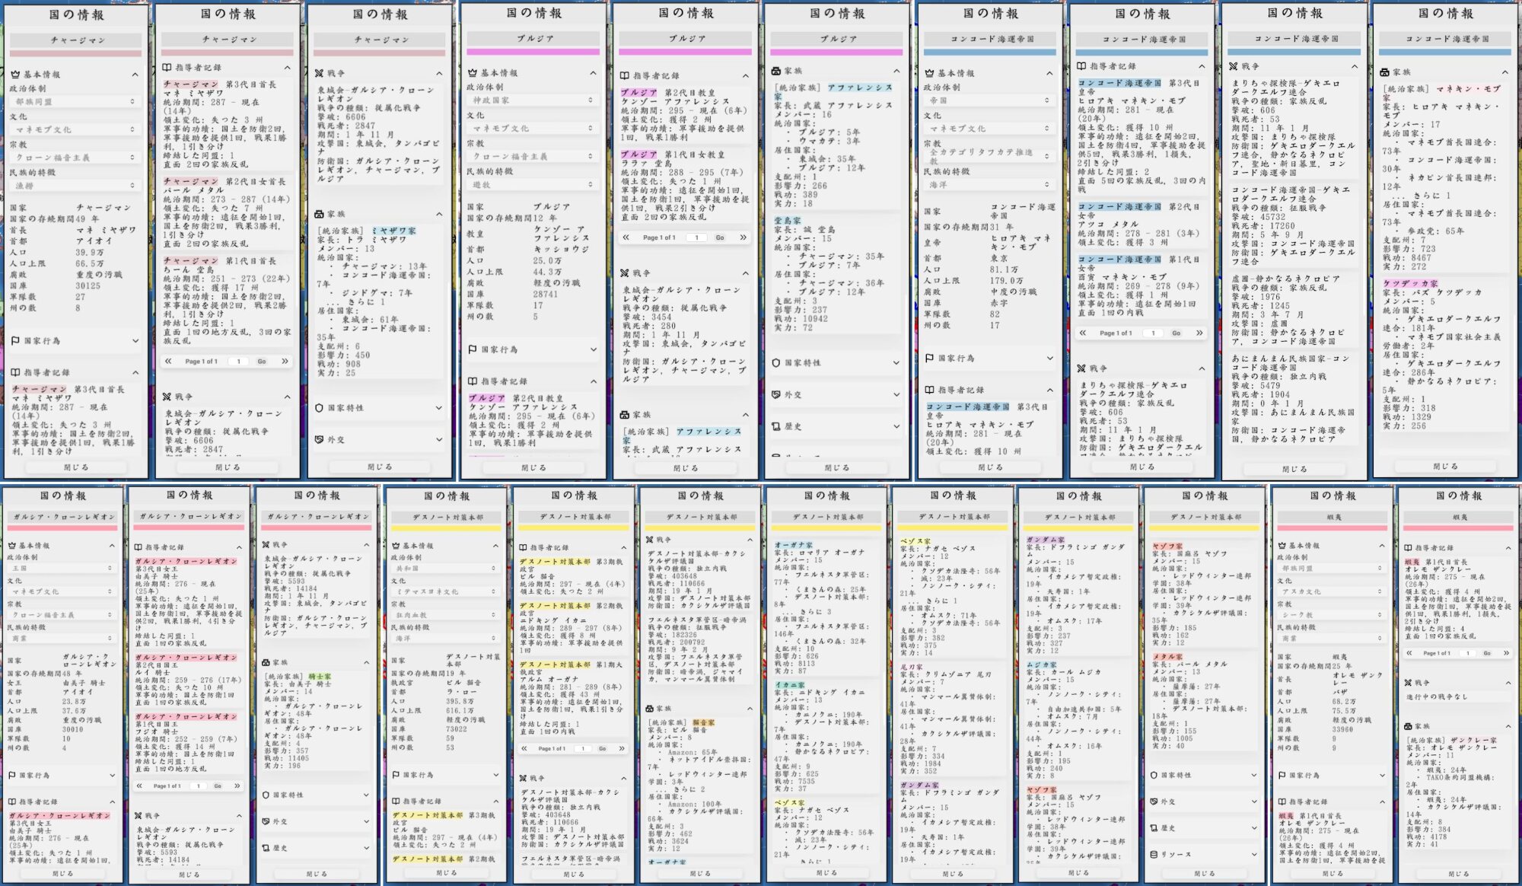The height and width of the screenshot is (886, 1522).
Task: Click crown icon beside 基本情報 in コンコード海運帝国 panel
Action: (x=929, y=73)
